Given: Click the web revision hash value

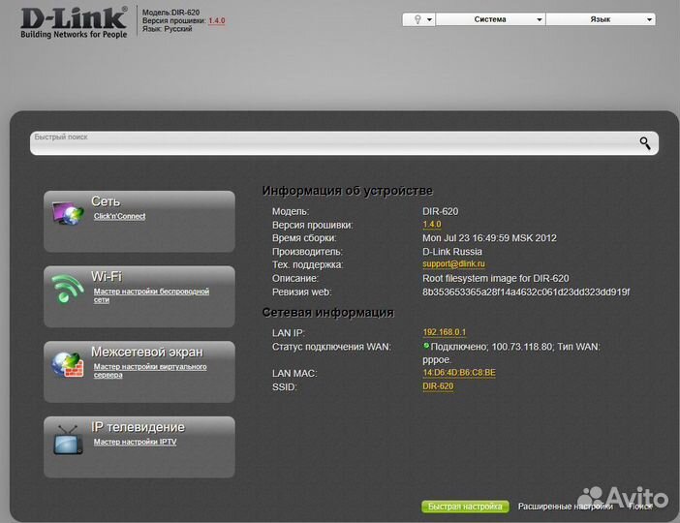Looking at the screenshot, I should coord(526,292).
